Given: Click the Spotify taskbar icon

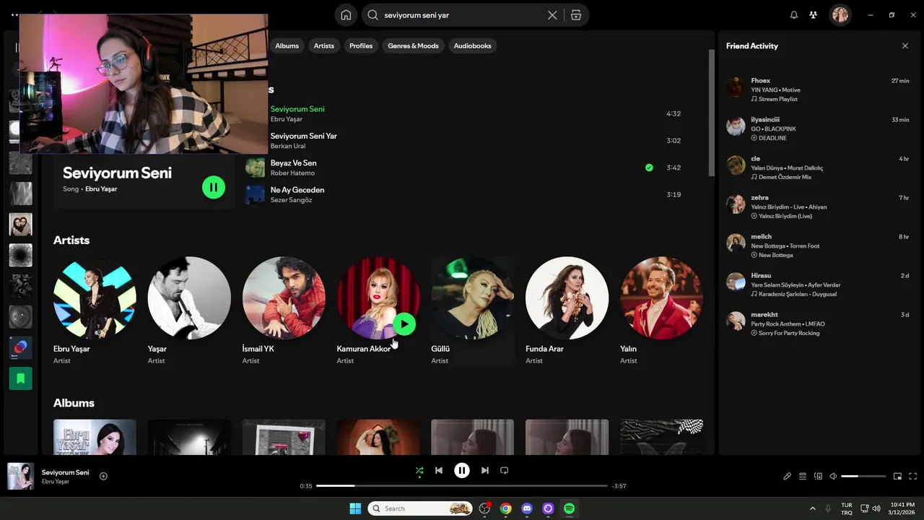Looking at the screenshot, I should (x=569, y=508).
